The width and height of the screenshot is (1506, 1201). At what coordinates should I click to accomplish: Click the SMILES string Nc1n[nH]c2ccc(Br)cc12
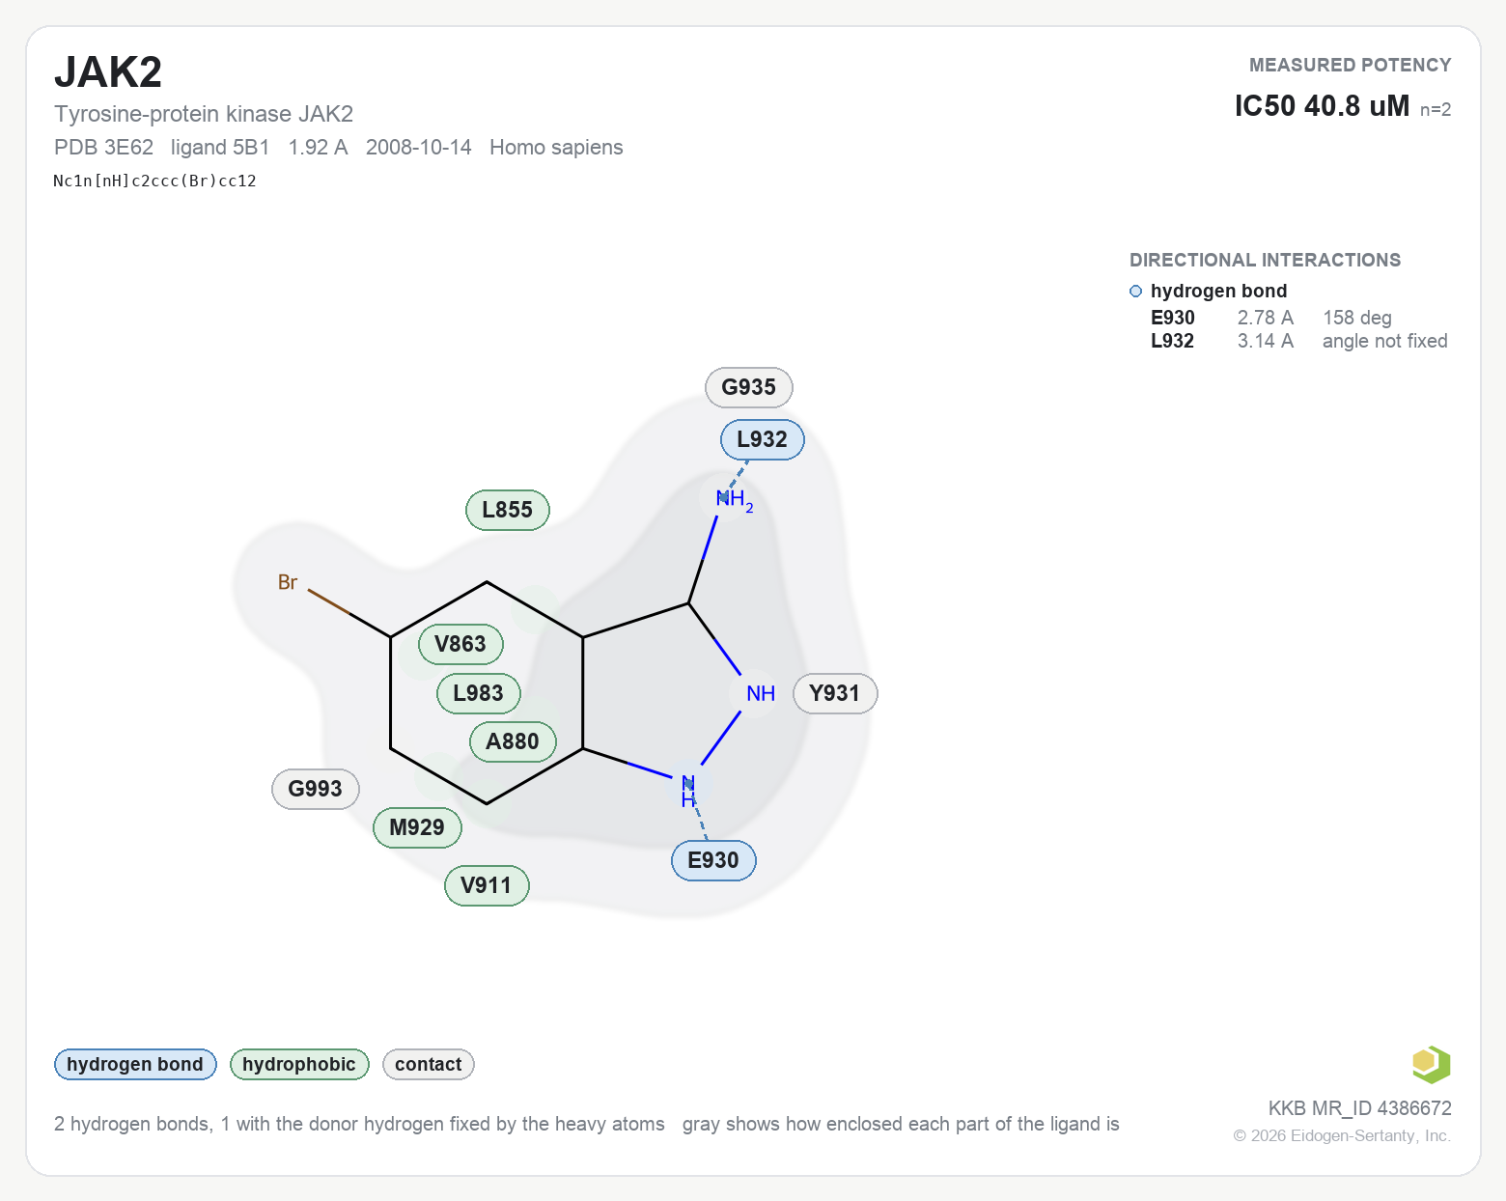(155, 181)
